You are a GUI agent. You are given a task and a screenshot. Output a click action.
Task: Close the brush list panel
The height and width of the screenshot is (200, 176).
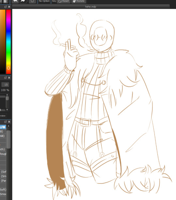pyautogui.click(x=9, y=122)
